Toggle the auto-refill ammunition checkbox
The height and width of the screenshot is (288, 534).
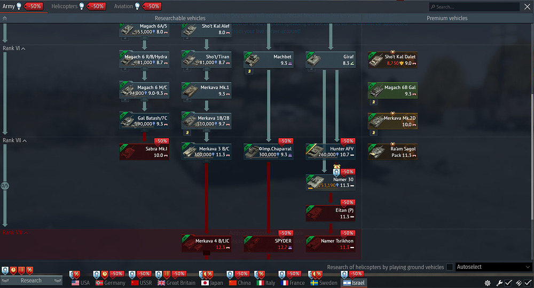[528, 283]
